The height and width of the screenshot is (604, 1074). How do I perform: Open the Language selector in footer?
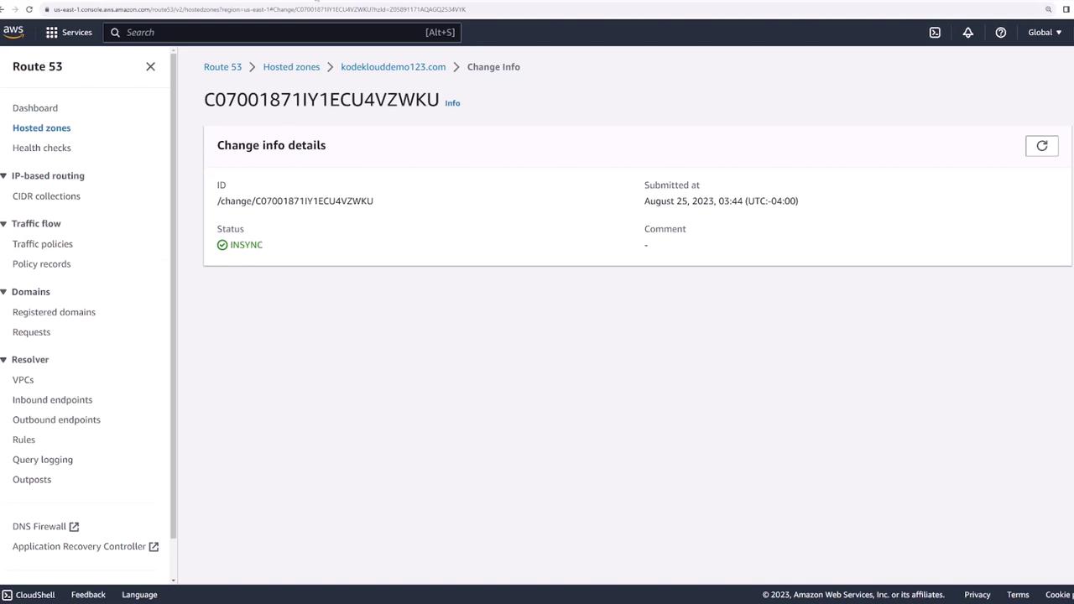coord(139,595)
